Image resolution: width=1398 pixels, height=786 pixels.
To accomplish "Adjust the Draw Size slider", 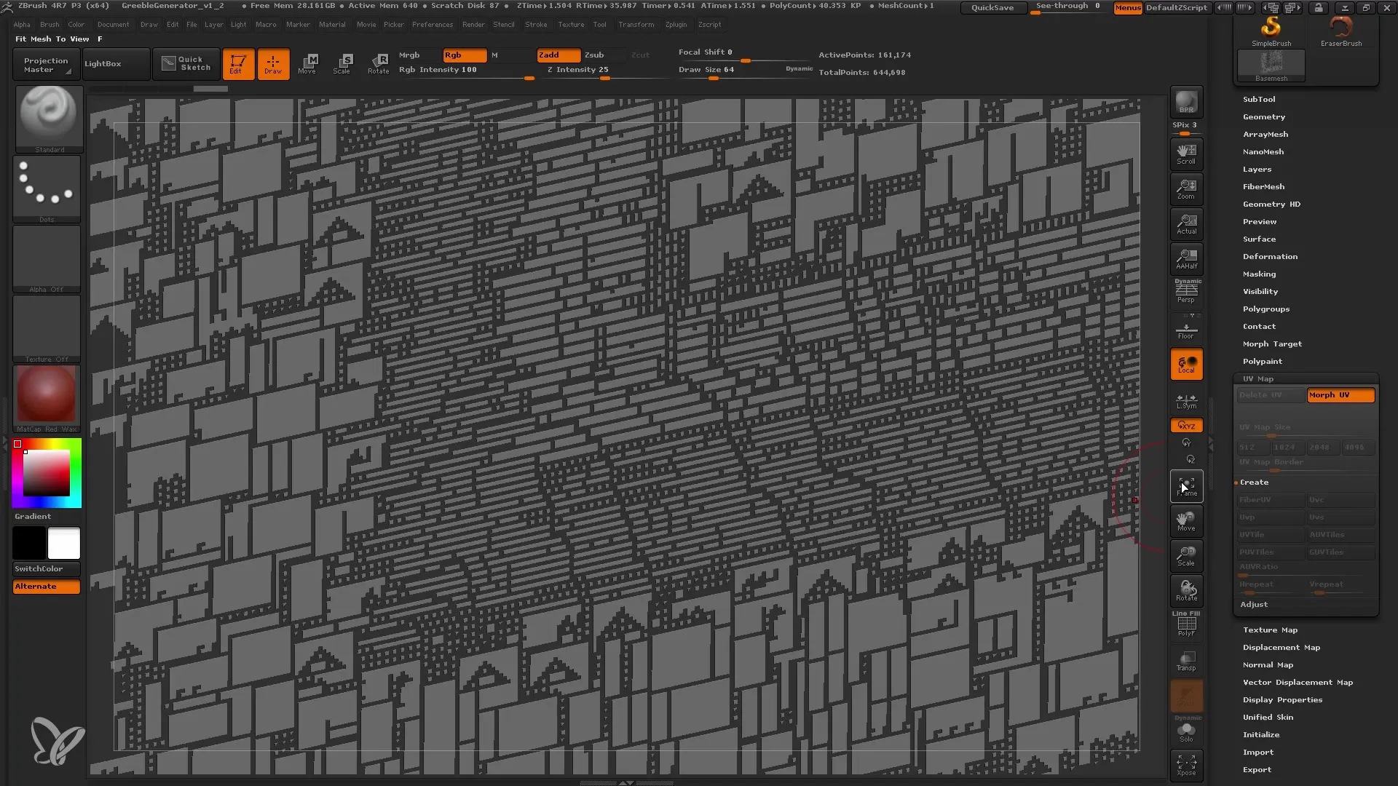I will (x=746, y=71).
